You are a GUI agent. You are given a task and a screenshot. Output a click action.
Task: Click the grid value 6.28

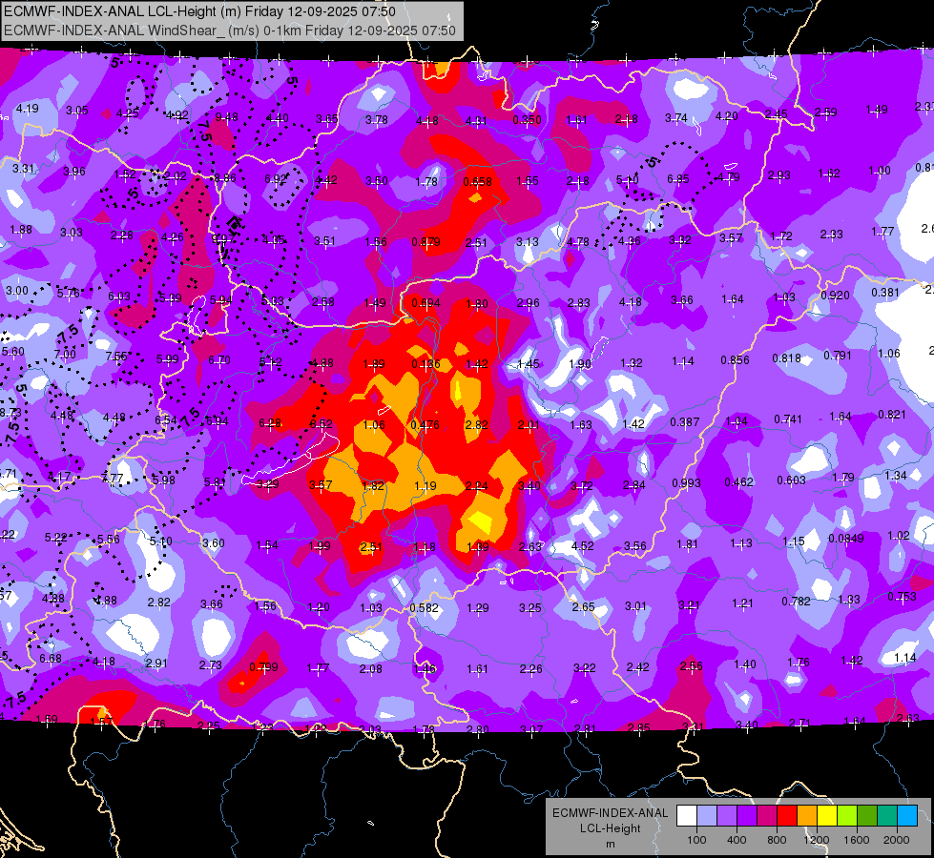click(x=270, y=423)
